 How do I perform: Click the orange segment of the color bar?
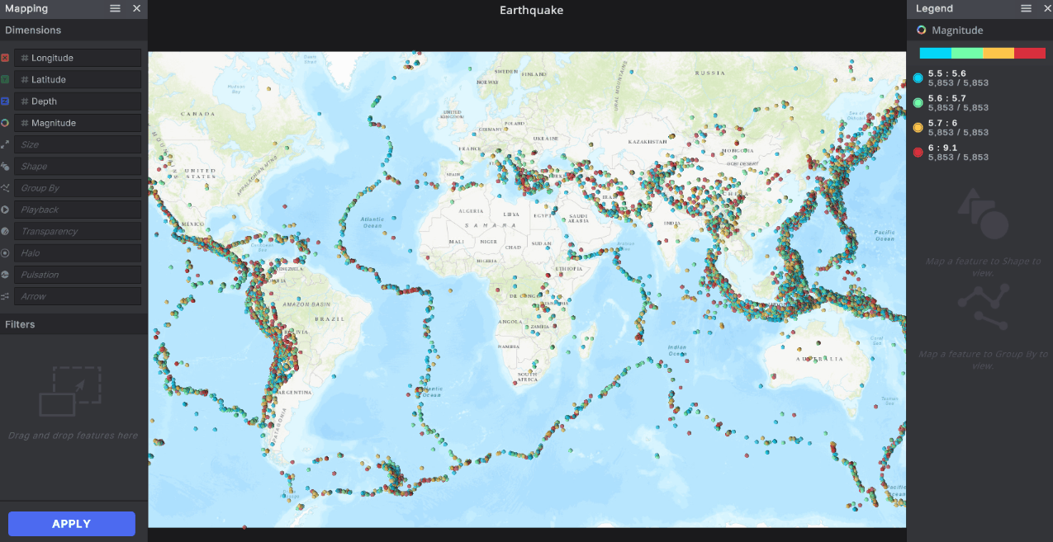pyautogui.click(x=998, y=53)
